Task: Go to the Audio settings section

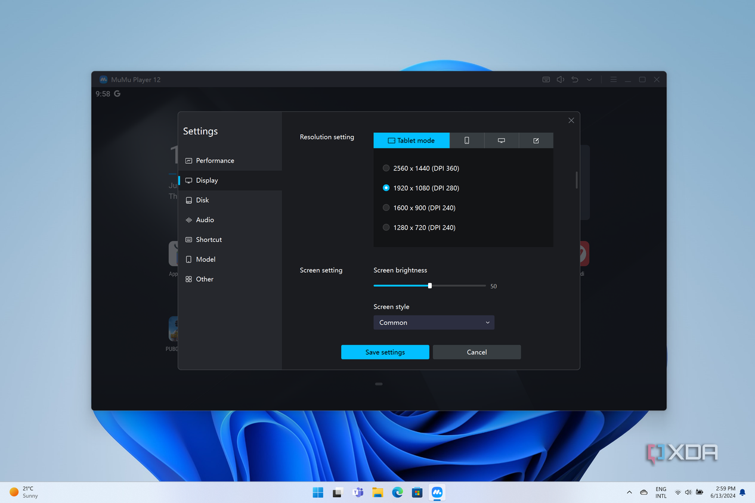Action: coord(230,219)
